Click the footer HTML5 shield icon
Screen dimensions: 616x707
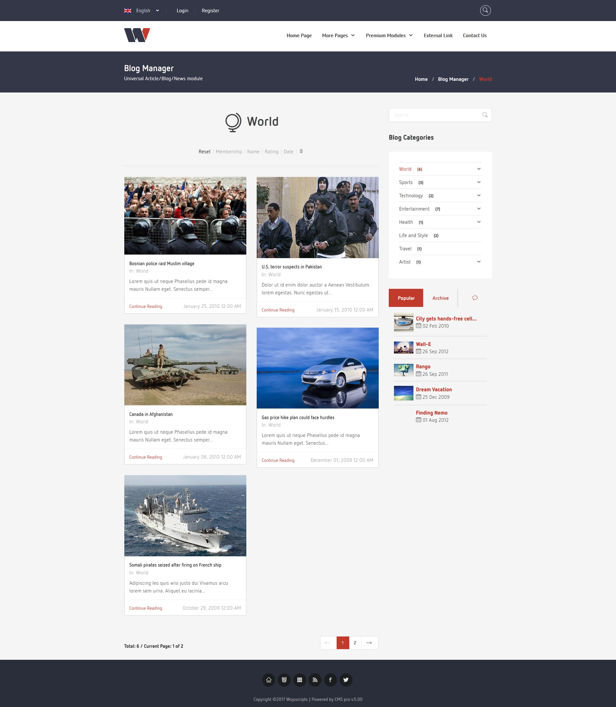284,680
